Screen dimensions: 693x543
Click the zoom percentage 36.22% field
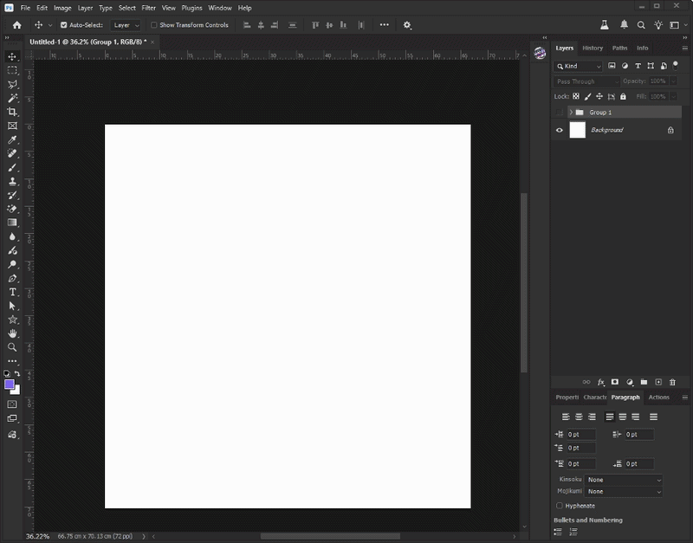tap(37, 536)
